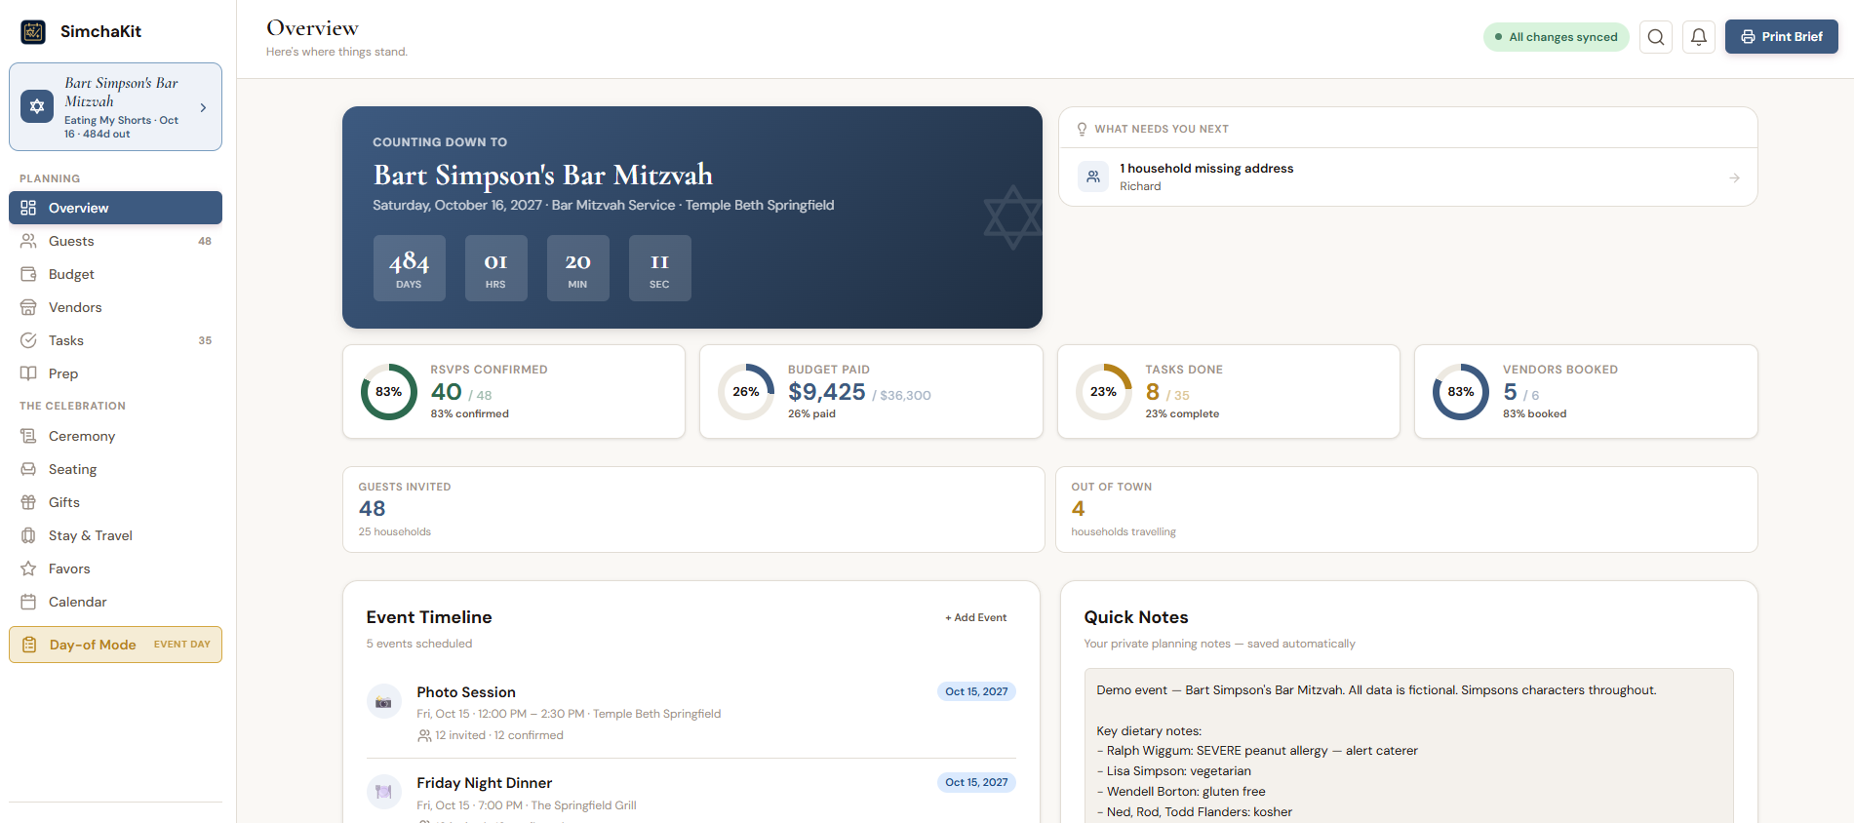This screenshot has width=1854, height=823.
Task: Open the notifications bell
Action: coord(1699,37)
